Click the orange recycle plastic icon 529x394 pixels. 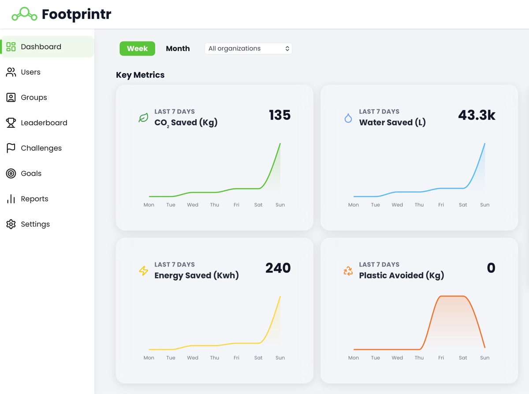pos(348,271)
